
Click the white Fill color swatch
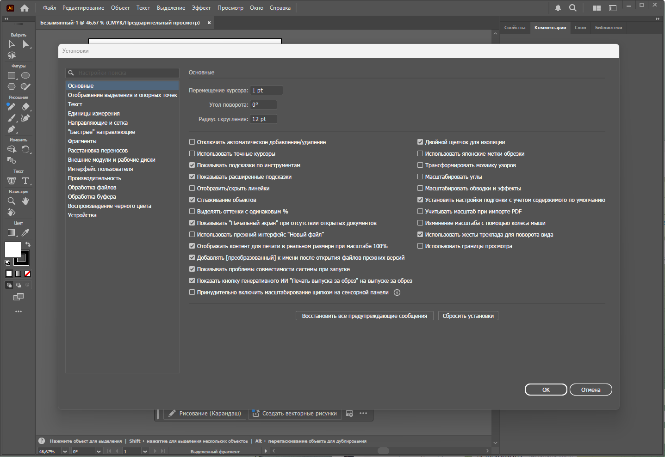12,249
